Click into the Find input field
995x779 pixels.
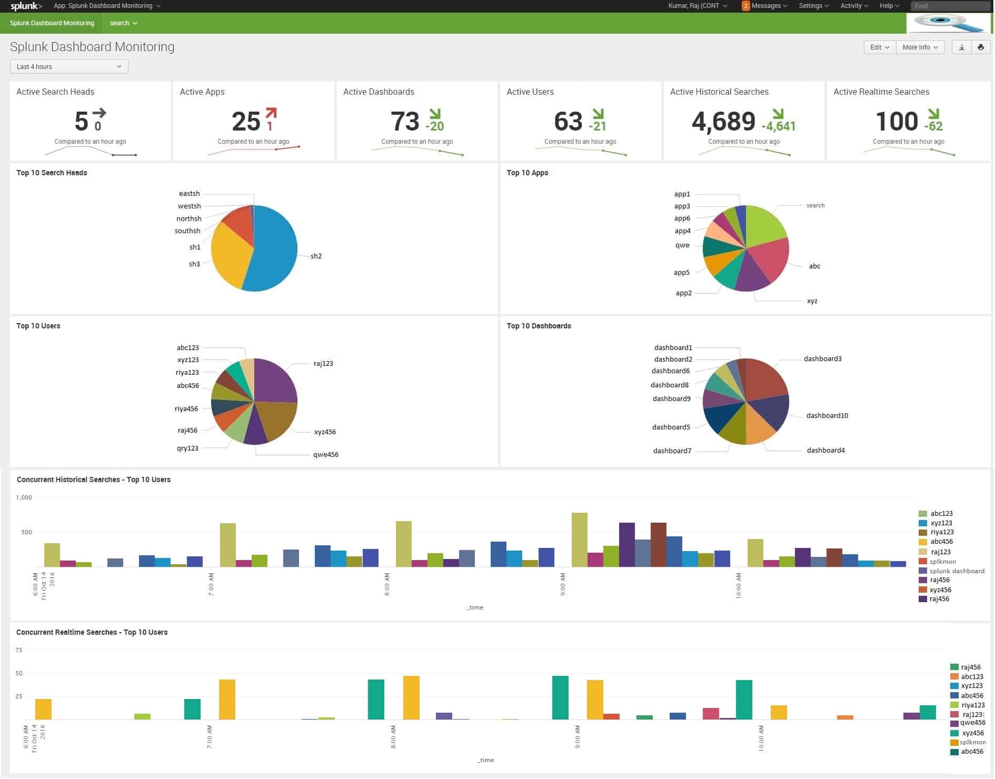click(951, 6)
